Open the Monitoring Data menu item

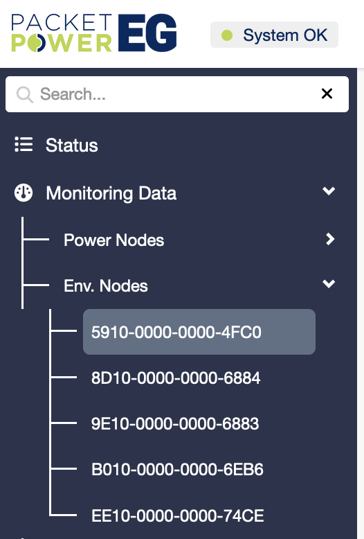(111, 193)
